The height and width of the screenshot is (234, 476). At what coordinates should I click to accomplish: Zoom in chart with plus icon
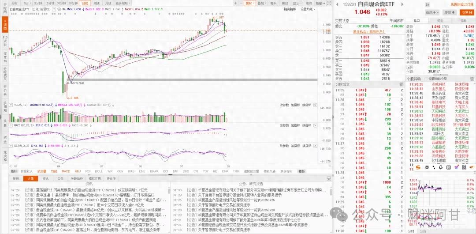[x=235, y=3]
